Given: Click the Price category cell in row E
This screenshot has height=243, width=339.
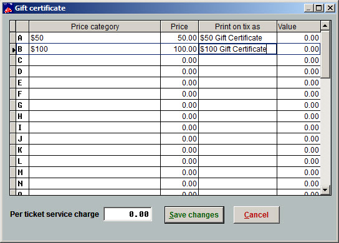Looking at the screenshot, I should pos(95,83).
